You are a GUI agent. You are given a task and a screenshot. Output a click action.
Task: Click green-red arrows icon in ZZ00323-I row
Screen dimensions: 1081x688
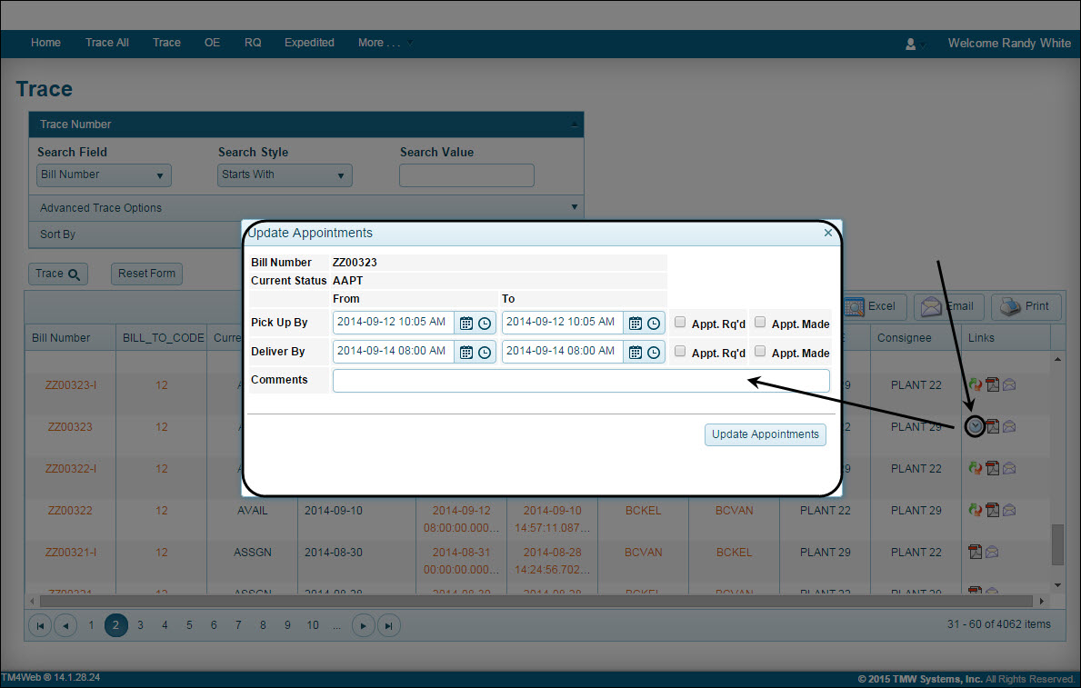(975, 384)
